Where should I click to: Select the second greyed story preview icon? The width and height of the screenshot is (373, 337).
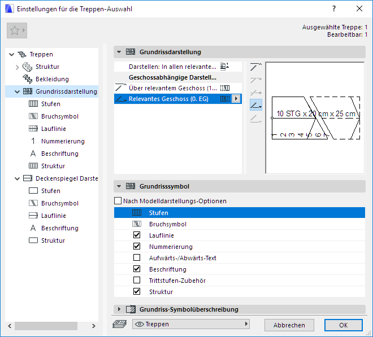pyautogui.click(x=256, y=80)
